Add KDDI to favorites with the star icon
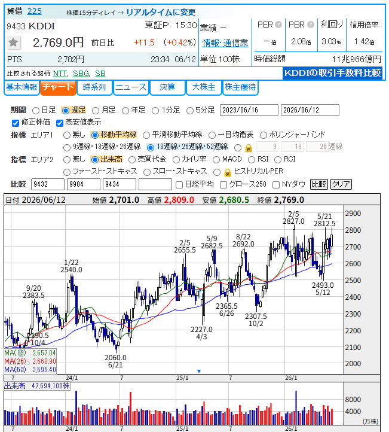This screenshot has width=389, height=432. tap(14, 42)
